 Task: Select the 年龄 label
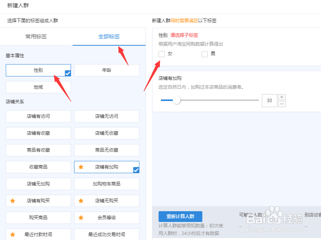pos(106,70)
